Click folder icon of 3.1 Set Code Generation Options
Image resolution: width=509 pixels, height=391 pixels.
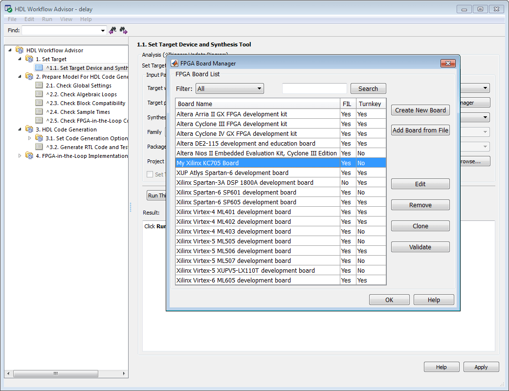39,138
